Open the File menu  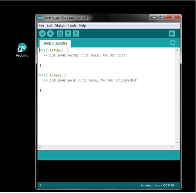tap(41, 25)
